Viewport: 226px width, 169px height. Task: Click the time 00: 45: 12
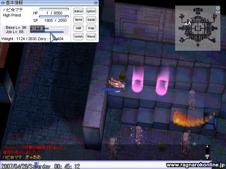(x=67, y=167)
